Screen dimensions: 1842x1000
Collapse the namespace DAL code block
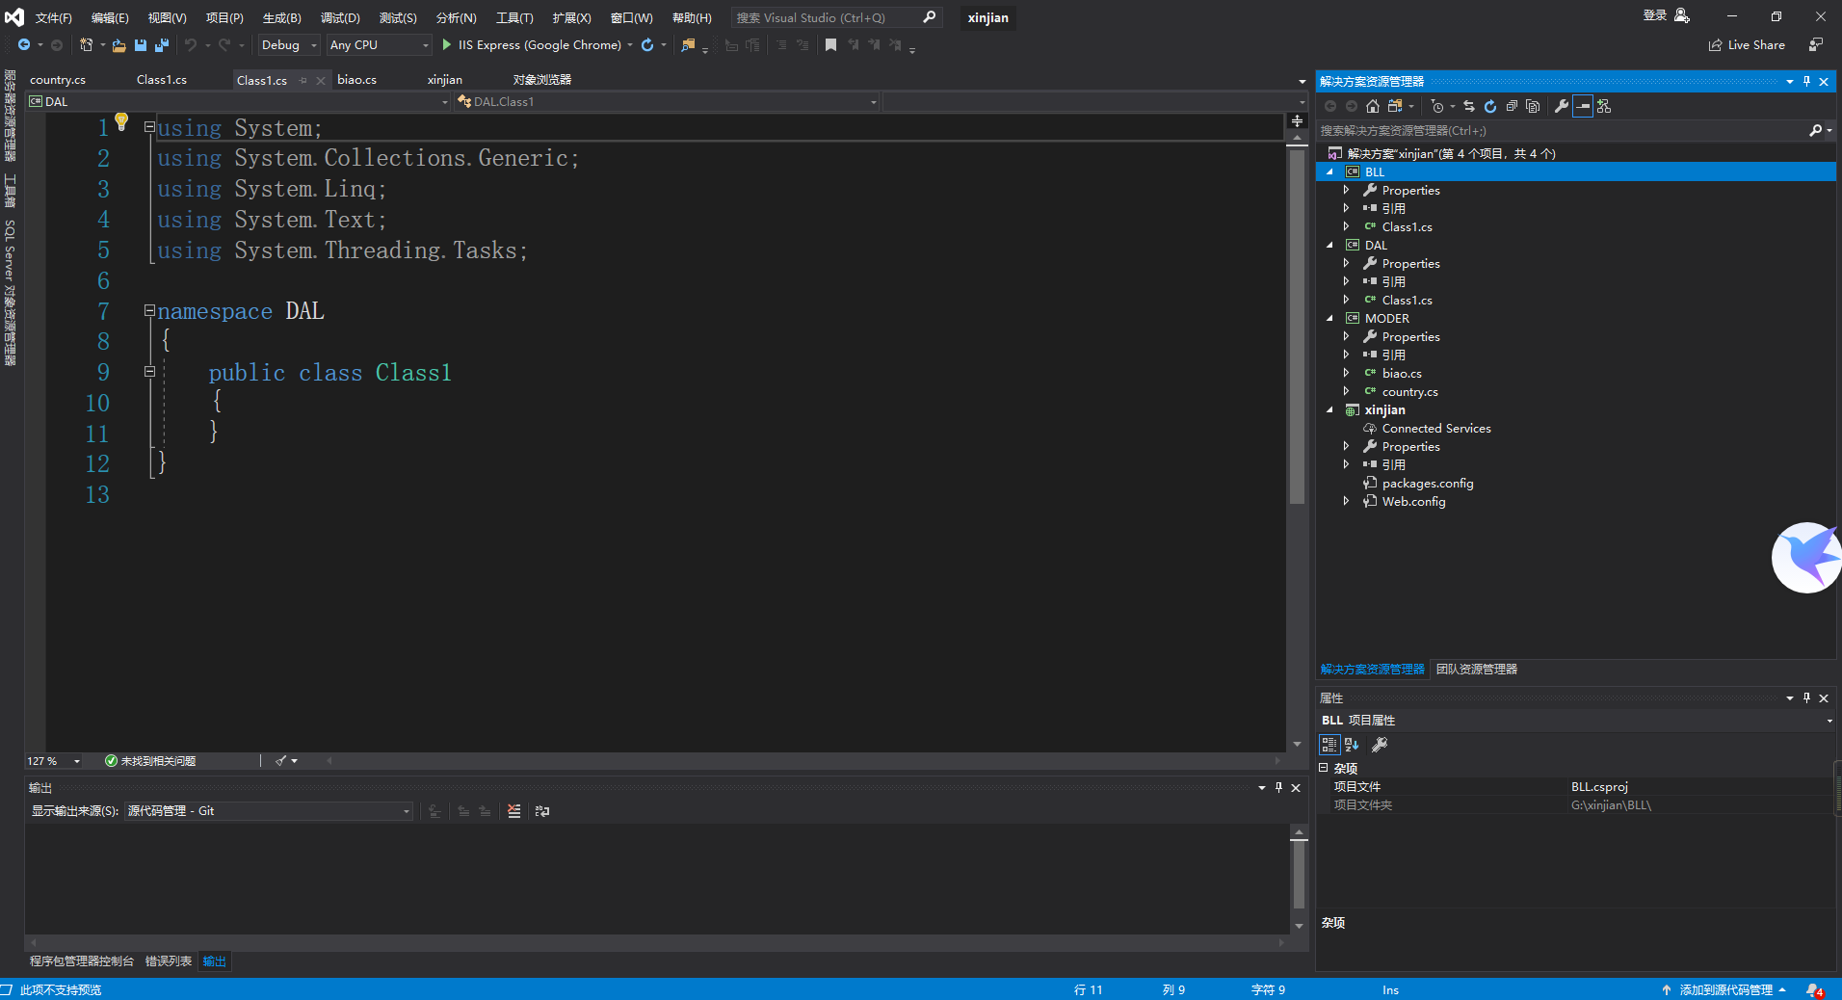pyautogui.click(x=149, y=310)
